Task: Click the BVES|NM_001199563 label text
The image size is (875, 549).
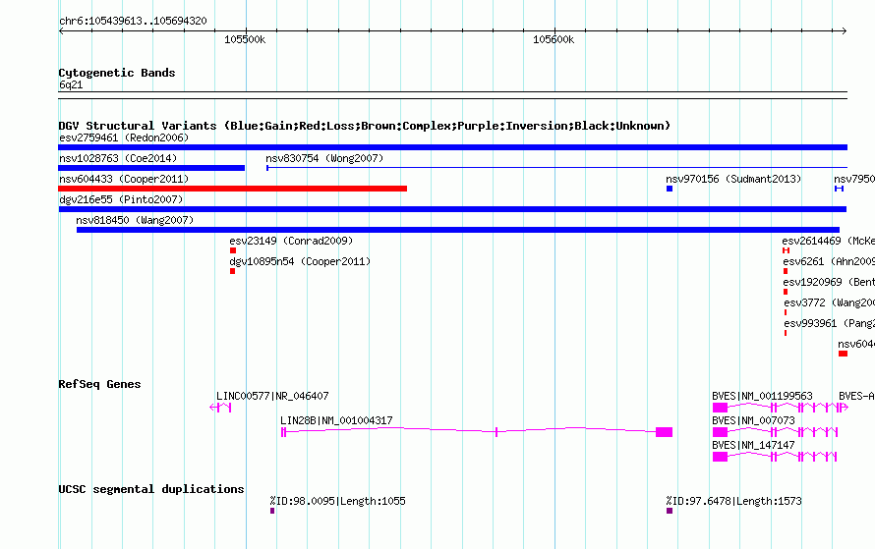Action: [x=762, y=396]
